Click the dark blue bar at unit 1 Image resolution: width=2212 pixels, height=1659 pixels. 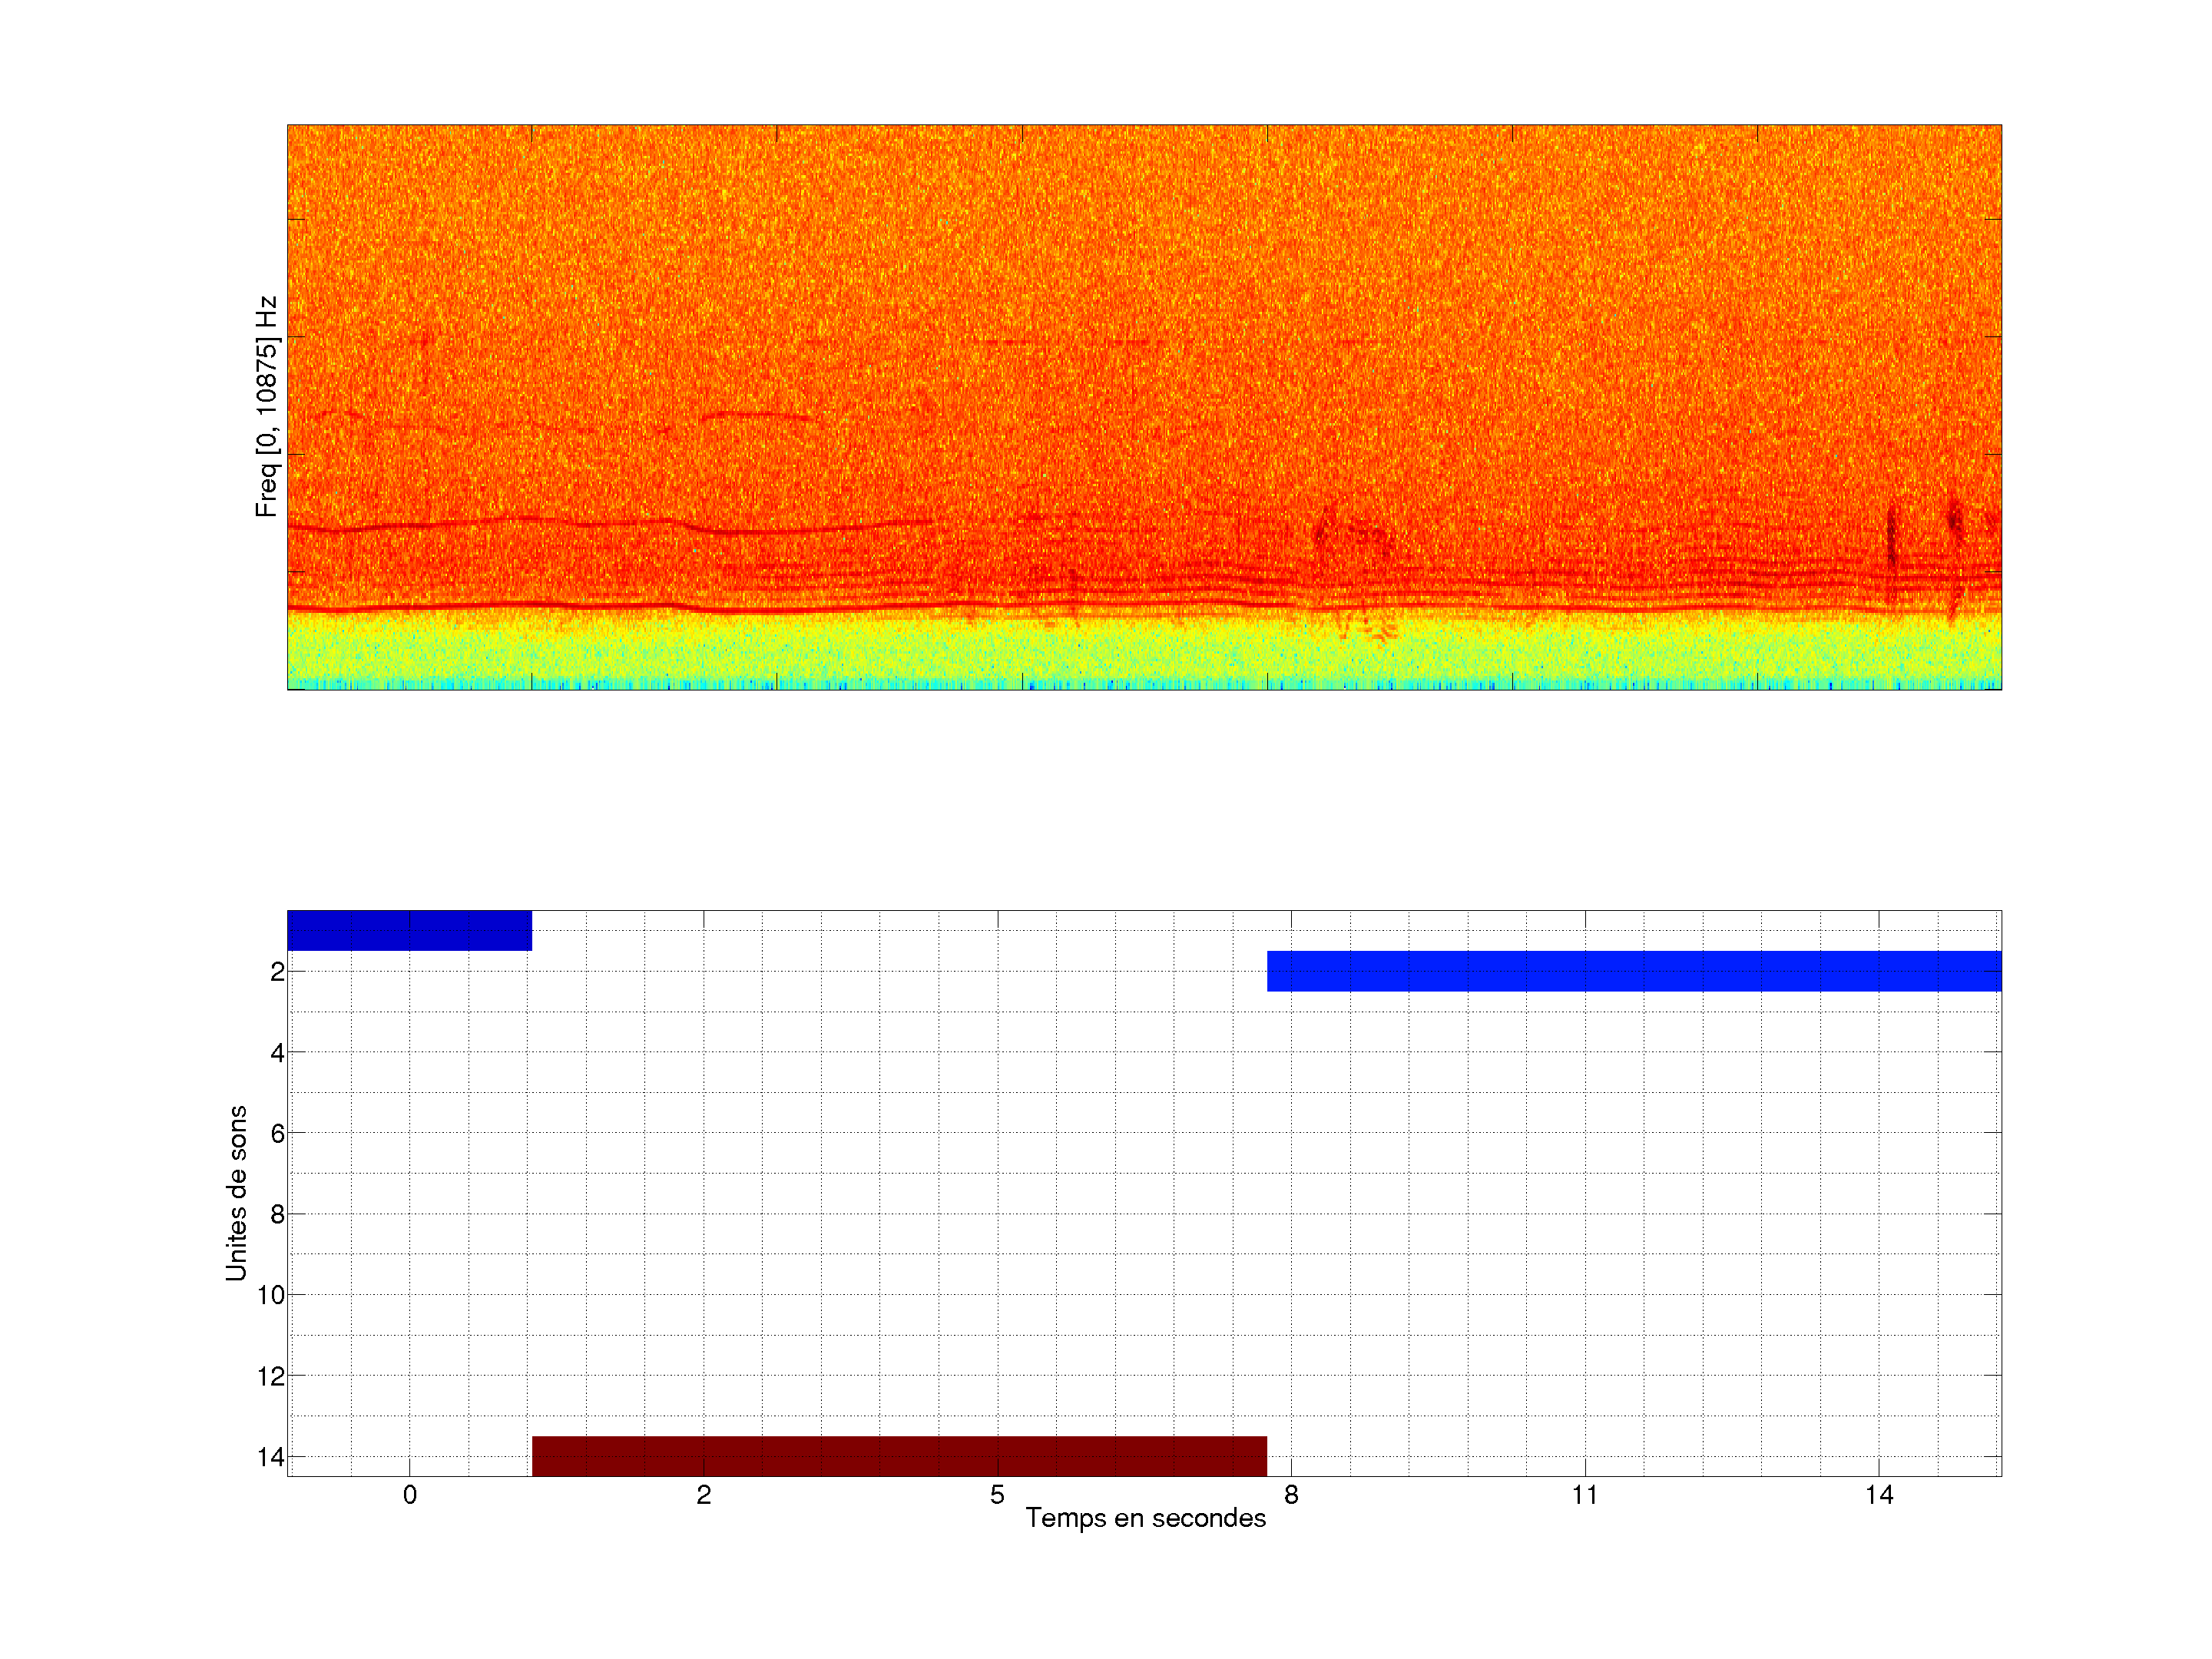[409, 930]
